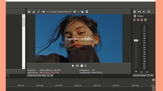Toggle dim output speaker icon
Screen dimensions: 163x91
coord(144,12)
